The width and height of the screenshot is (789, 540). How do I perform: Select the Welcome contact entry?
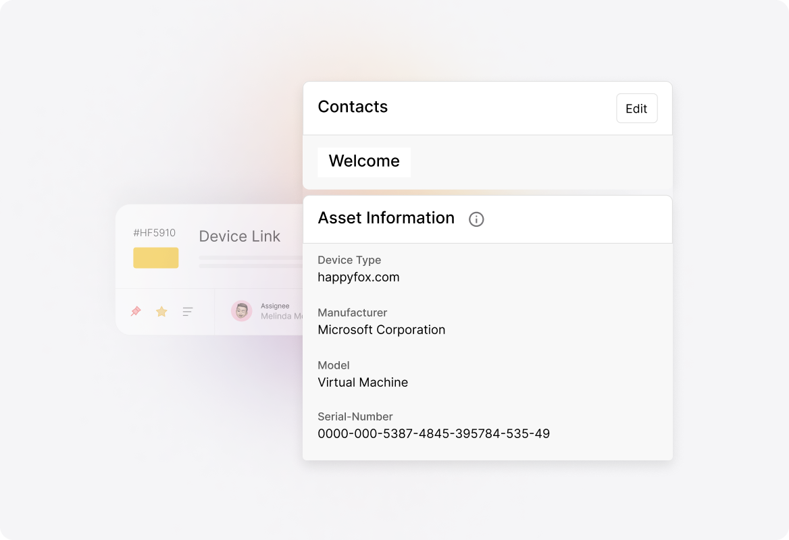(x=364, y=161)
